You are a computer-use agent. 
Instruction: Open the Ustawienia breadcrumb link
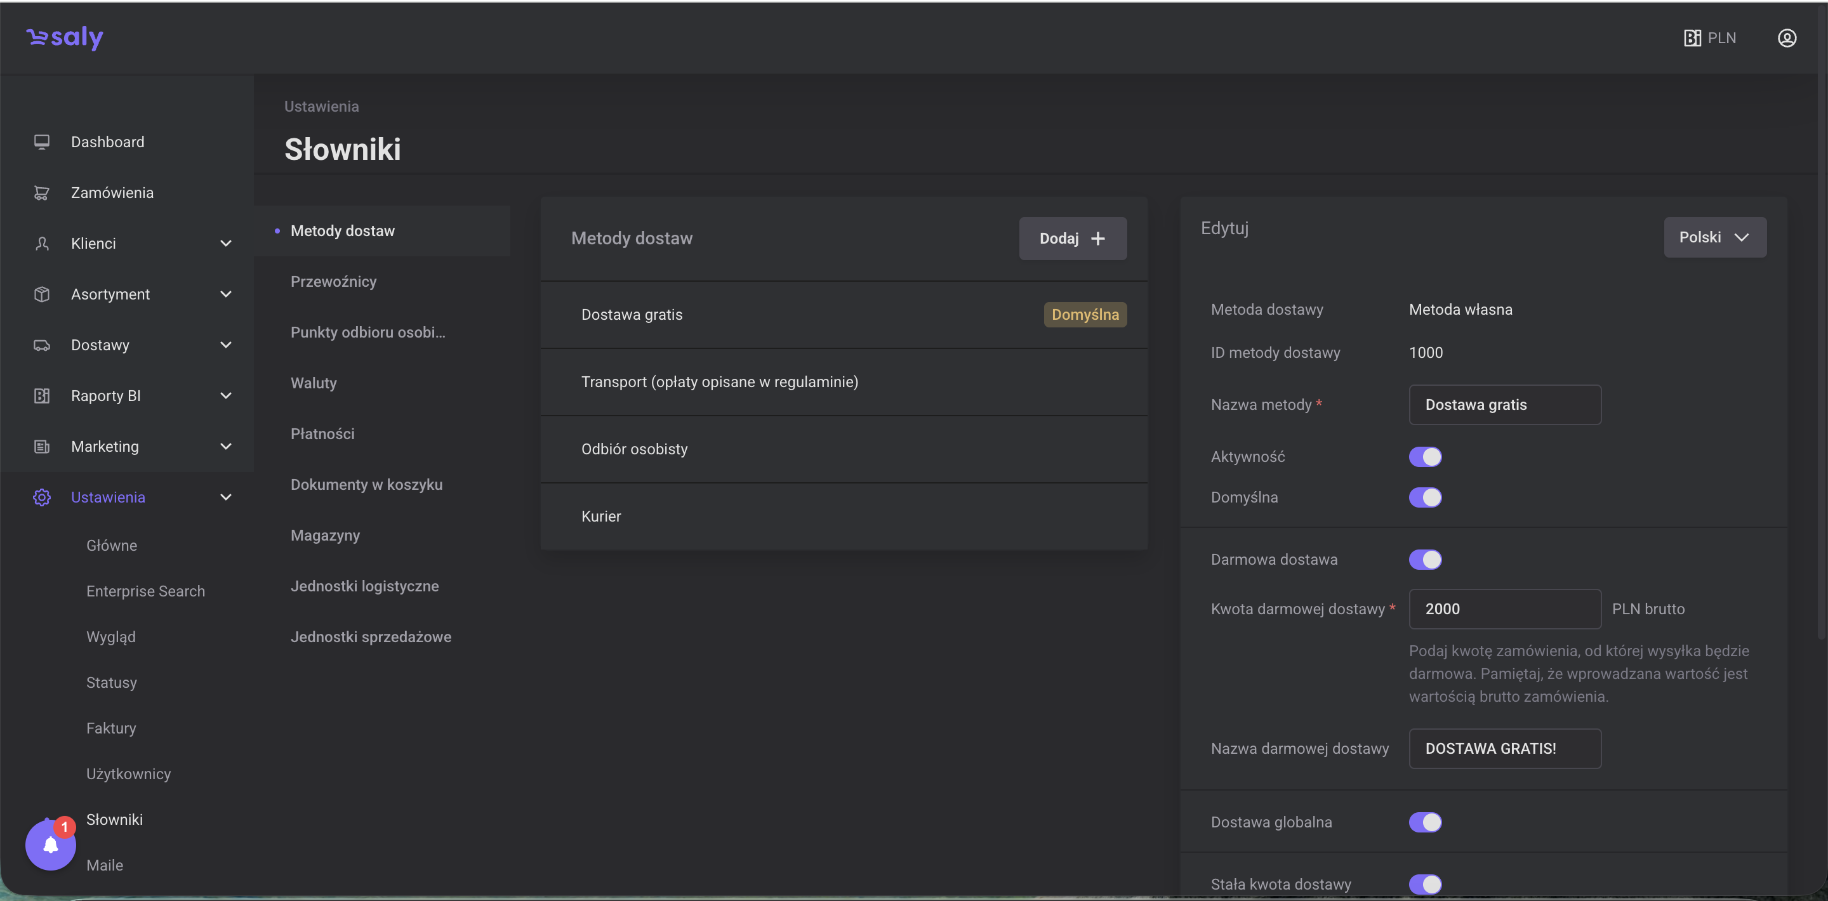tap(321, 107)
